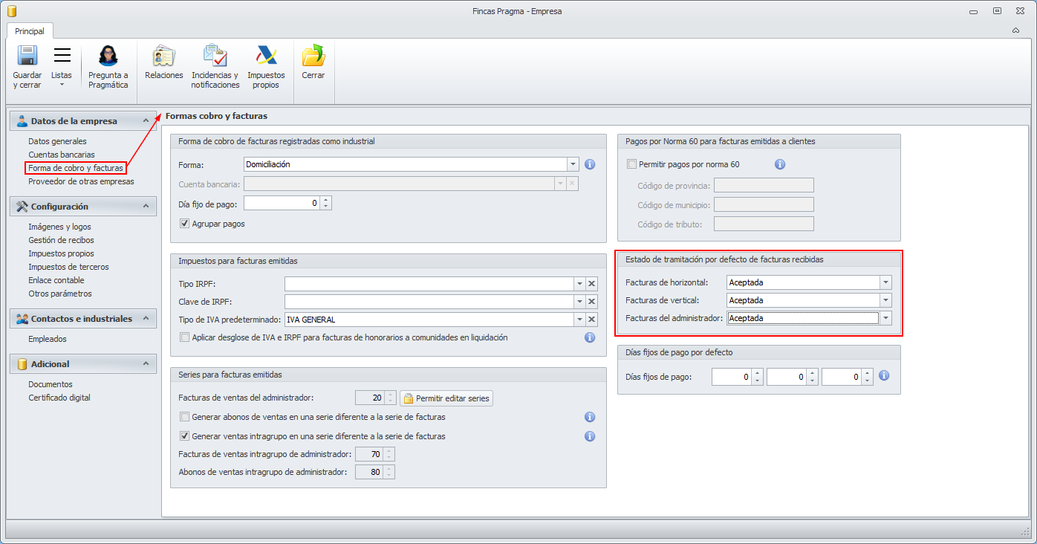This screenshot has width=1037, height=544.
Task: Check Generar abonos de ventas en serie diferente
Action: click(185, 417)
